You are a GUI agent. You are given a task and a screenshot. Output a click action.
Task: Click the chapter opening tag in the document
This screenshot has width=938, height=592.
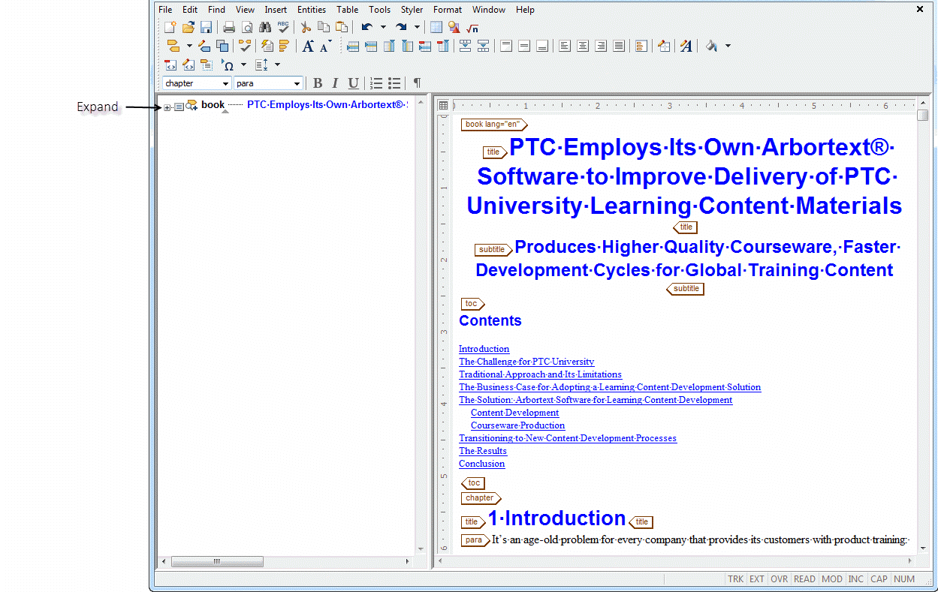click(481, 498)
